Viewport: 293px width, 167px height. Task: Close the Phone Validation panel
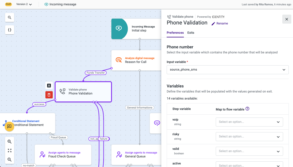[287, 19]
